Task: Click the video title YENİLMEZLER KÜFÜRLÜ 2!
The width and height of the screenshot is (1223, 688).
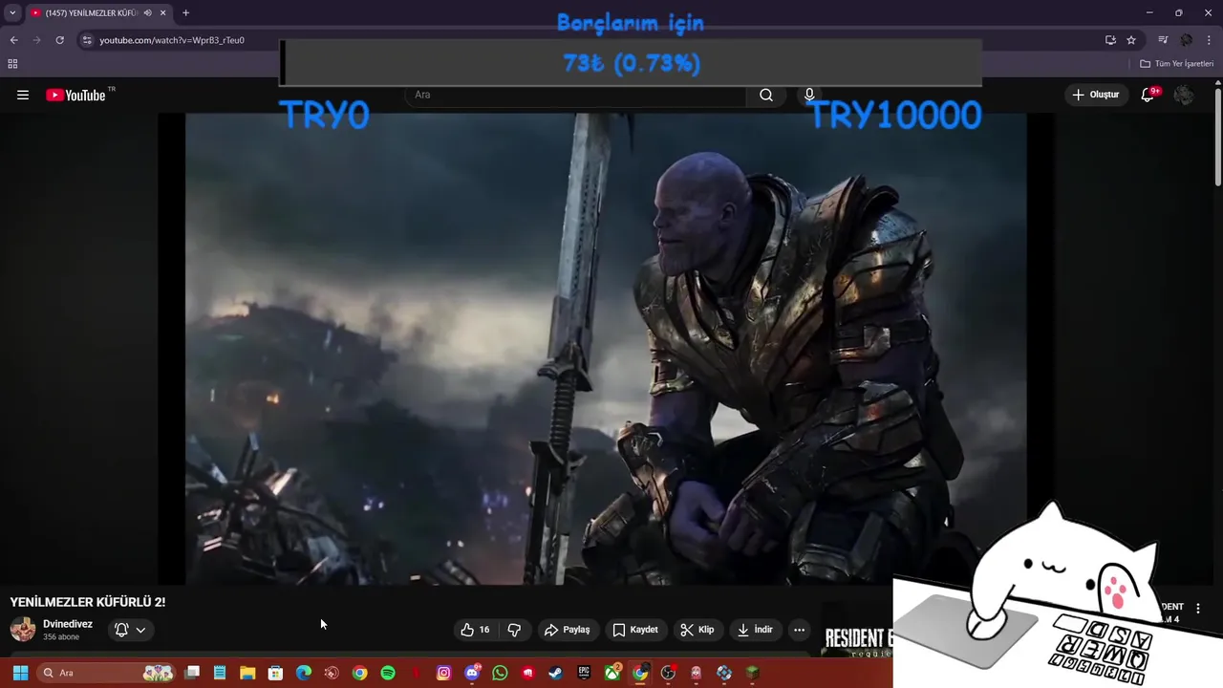Action: (x=88, y=602)
